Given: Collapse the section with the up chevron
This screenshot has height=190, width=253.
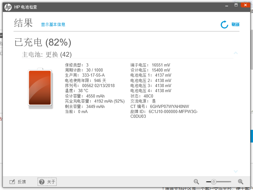Looking at the screenshot, I should (236, 53).
